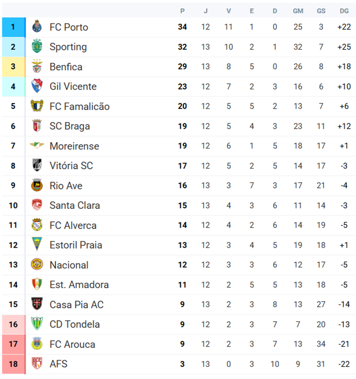Click the Estoril Praia crest
This screenshot has height=379, width=356.
37,245
